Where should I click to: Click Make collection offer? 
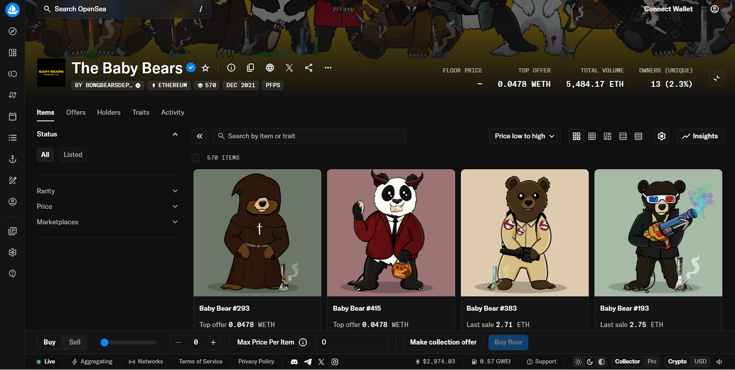pyautogui.click(x=443, y=342)
